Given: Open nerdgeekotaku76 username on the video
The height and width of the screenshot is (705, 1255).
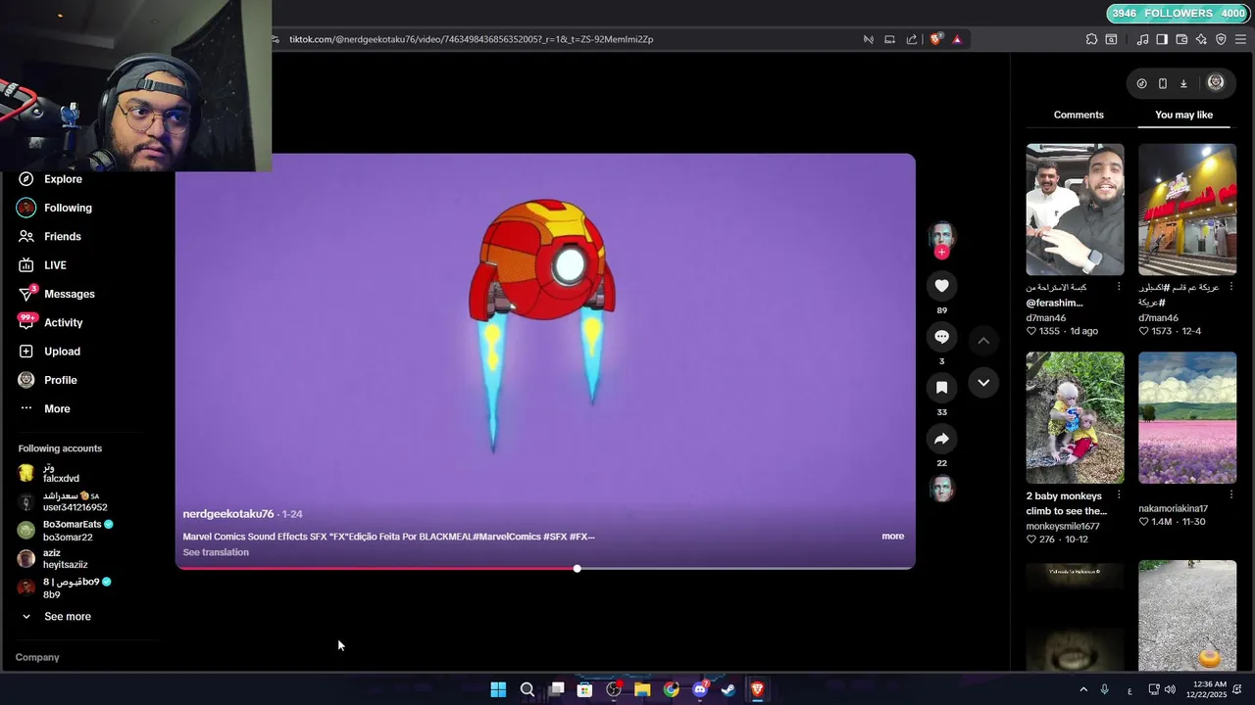Looking at the screenshot, I should click(x=227, y=514).
